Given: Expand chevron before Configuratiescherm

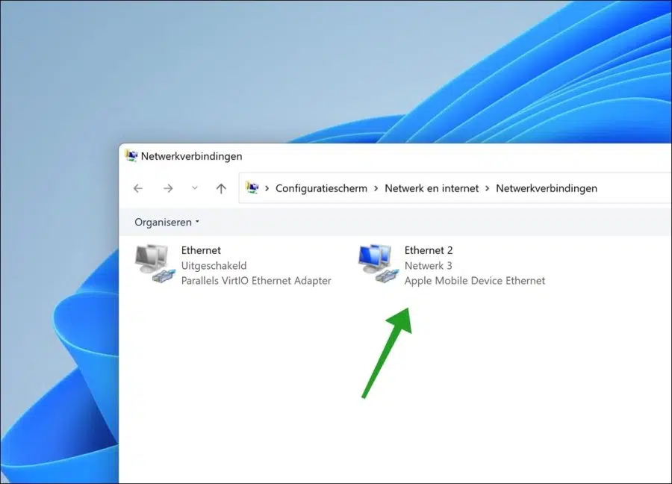Looking at the screenshot, I should click(267, 188).
